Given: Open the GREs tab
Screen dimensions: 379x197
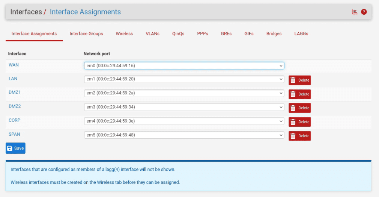Looking at the screenshot, I should 226,34.
